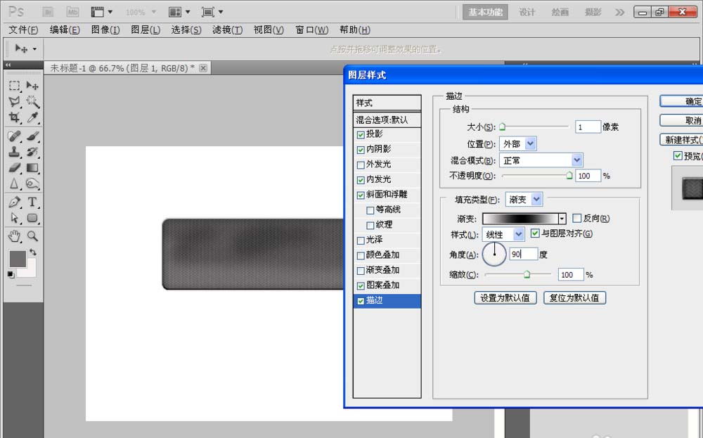
Task: Choose the Eraser tool
Action: tap(14, 168)
